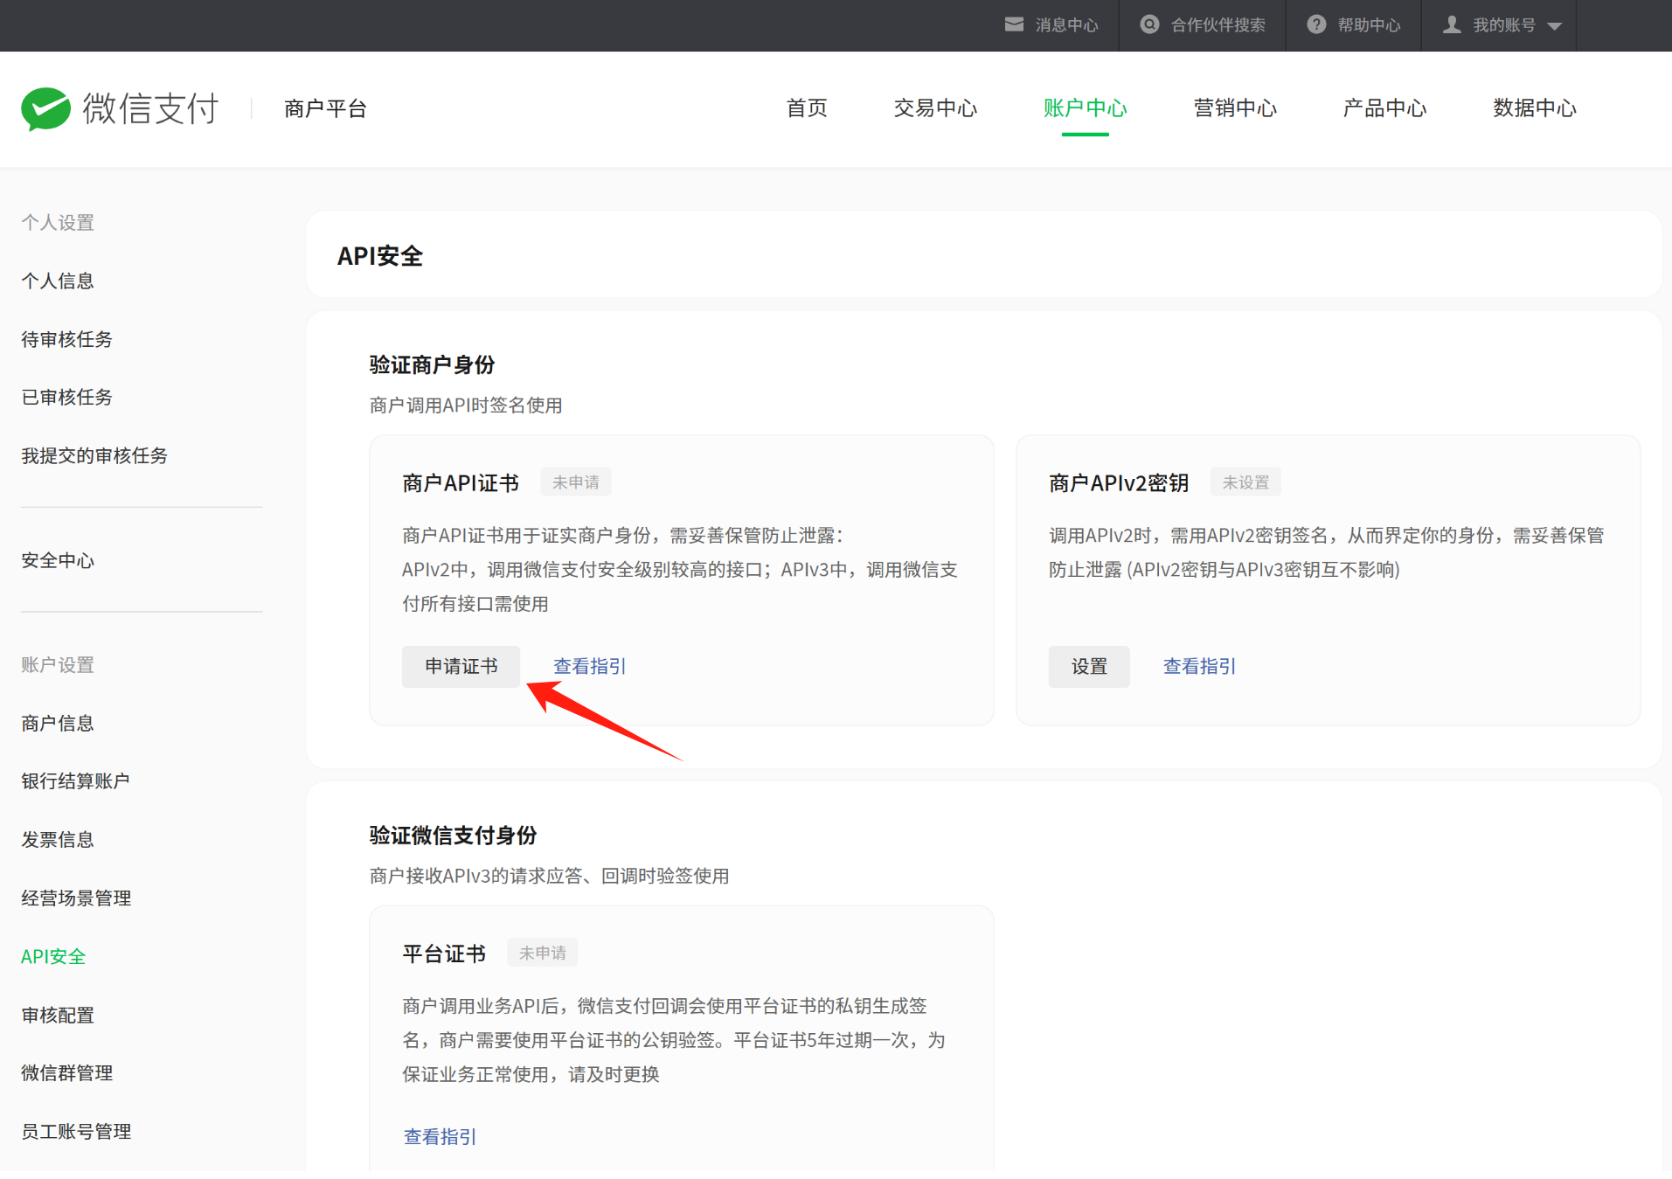Open 查看指引 for 商户APIv2密钥
Screen dimensions: 1672x1179
(1199, 666)
